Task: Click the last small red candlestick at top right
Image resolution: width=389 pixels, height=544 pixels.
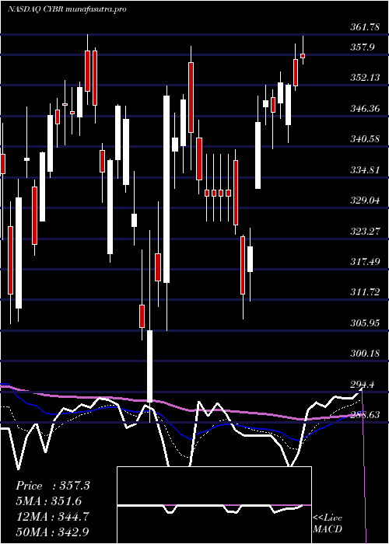Action: point(303,55)
